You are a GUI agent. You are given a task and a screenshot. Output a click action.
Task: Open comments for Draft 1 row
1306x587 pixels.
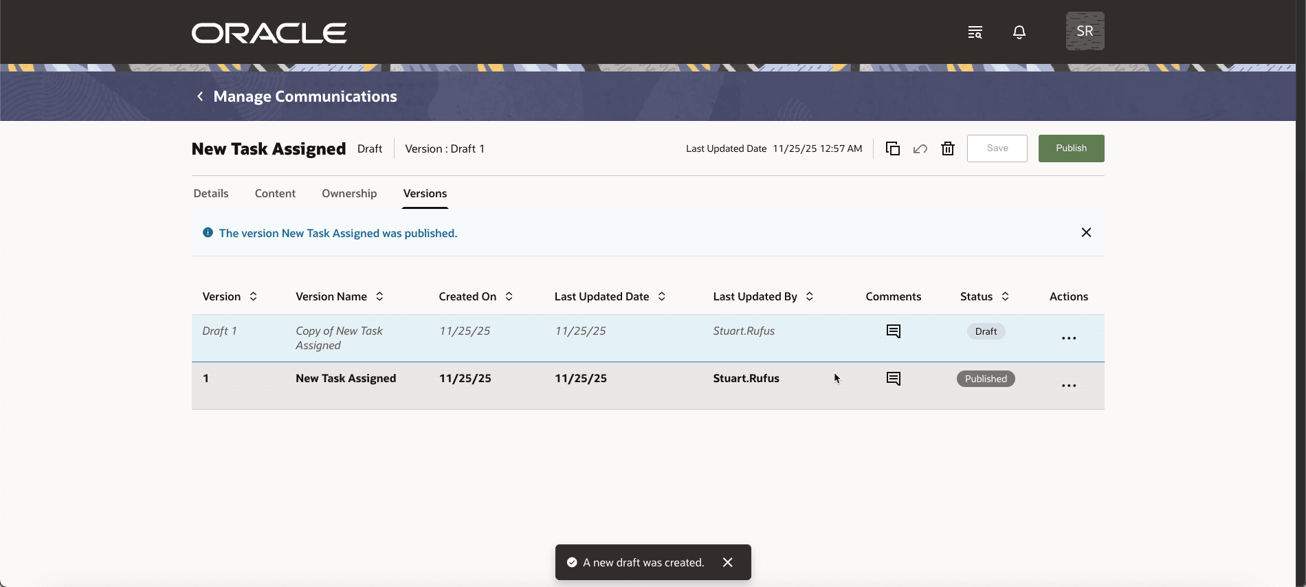click(x=894, y=331)
